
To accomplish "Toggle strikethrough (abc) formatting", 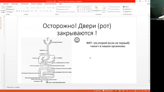I will coord(26,11).
